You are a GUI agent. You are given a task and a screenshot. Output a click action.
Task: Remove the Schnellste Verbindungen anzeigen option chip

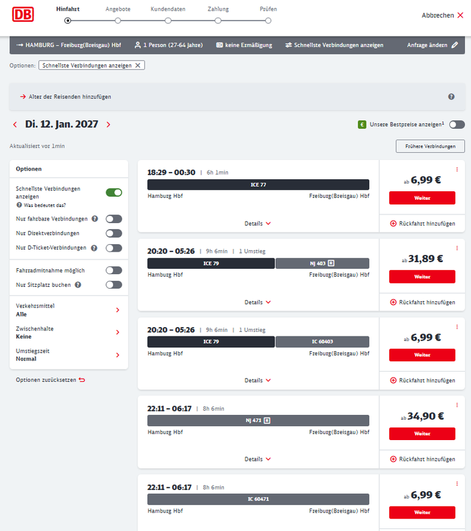click(x=138, y=65)
